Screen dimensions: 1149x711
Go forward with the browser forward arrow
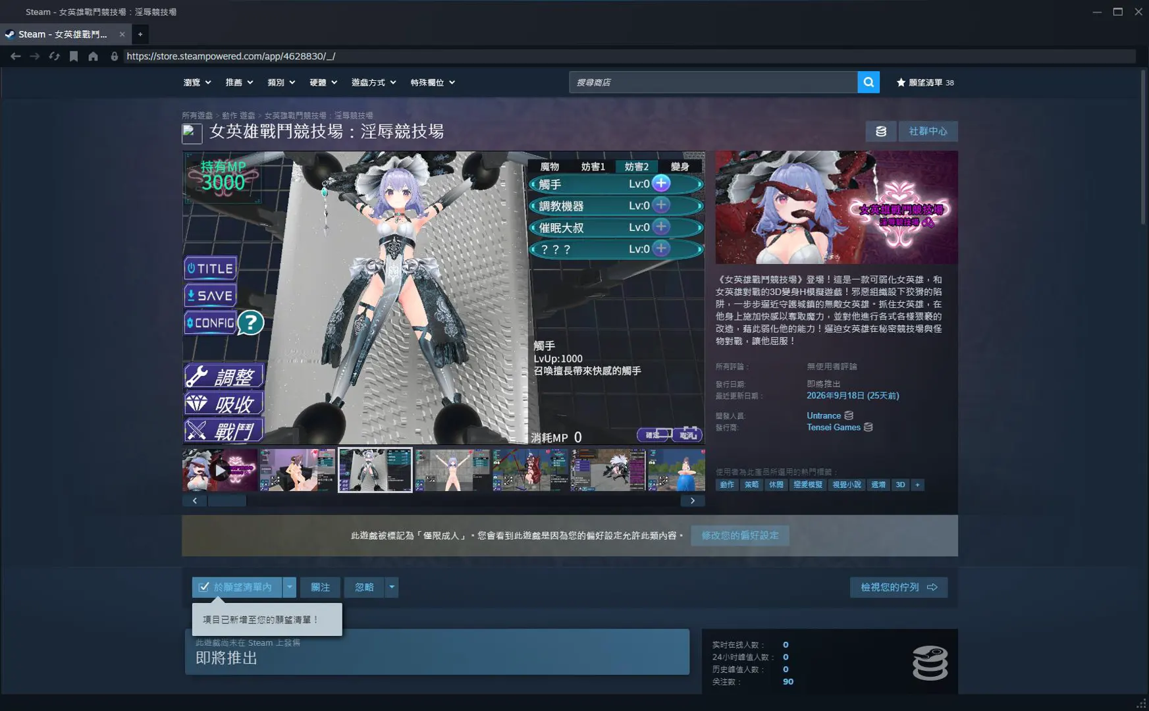click(x=35, y=57)
